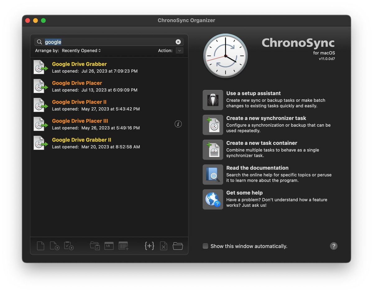Click the calendar with plus icon
The height and width of the screenshot is (292, 373).
tap(123, 246)
